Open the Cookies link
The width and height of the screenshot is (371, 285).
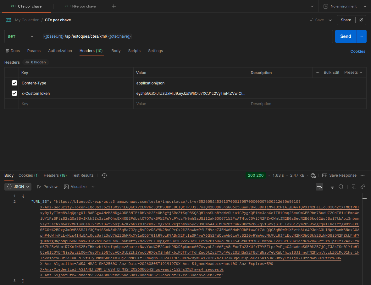click(x=358, y=51)
